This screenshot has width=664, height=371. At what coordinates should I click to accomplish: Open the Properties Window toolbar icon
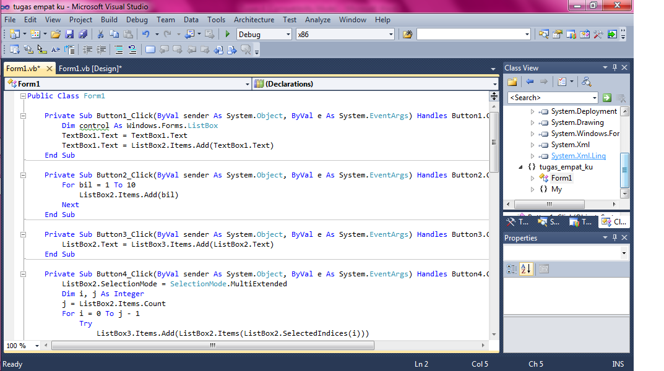[x=558, y=34]
